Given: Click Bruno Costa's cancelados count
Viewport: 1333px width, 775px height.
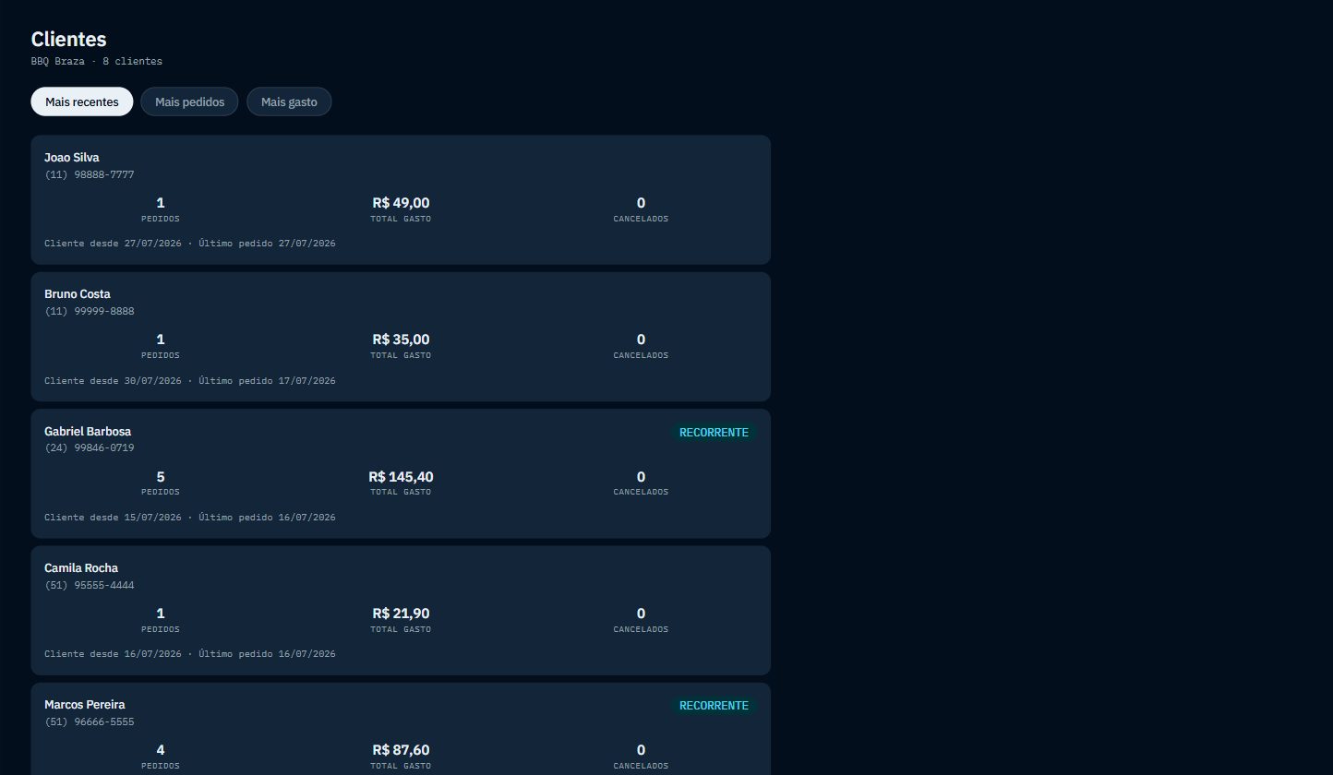Looking at the screenshot, I should click(641, 340).
